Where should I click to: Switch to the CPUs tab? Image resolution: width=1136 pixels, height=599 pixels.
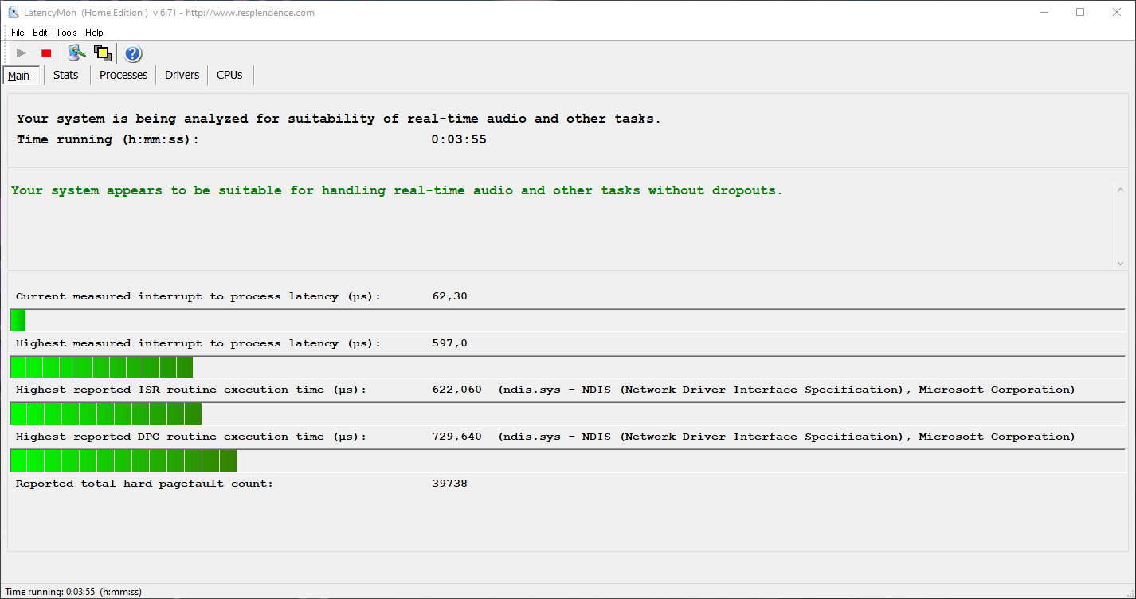[x=229, y=75]
